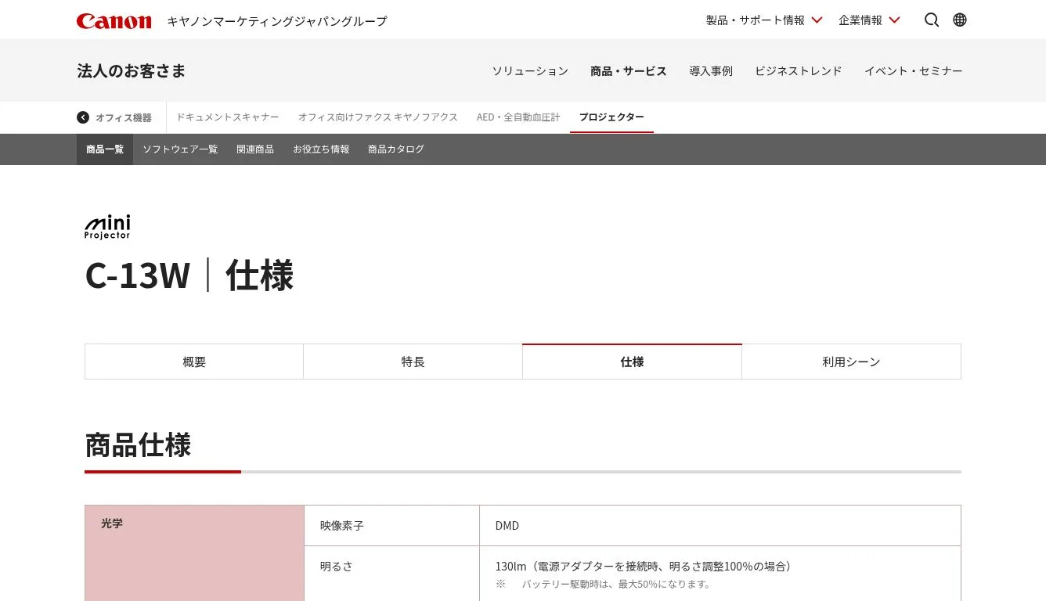
Task: Click the C-13W｜仕様 page title
Action: coord(189,275)
